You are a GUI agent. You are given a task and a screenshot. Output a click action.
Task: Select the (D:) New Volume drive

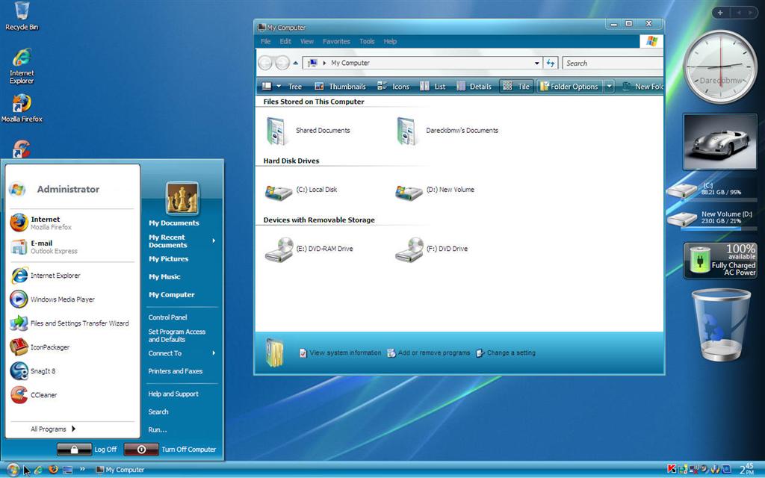coord(434,190)
